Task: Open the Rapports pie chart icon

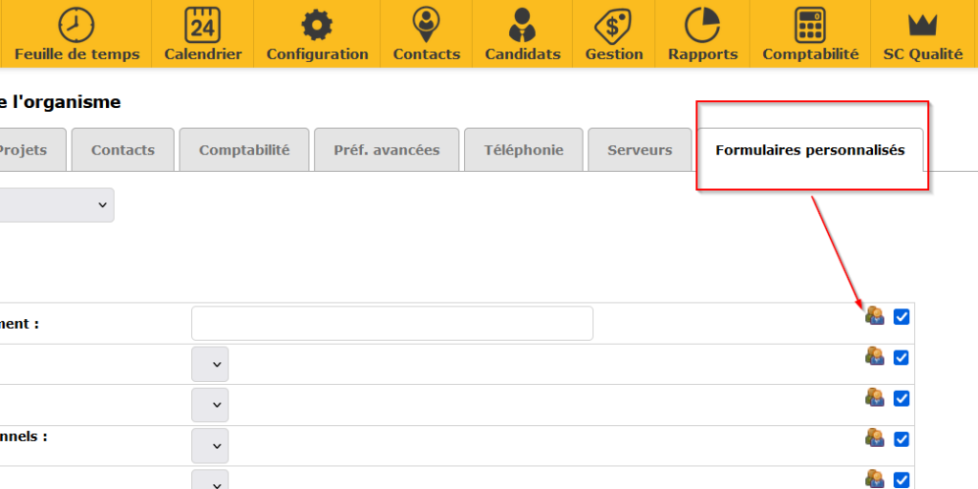Action: 702,25
